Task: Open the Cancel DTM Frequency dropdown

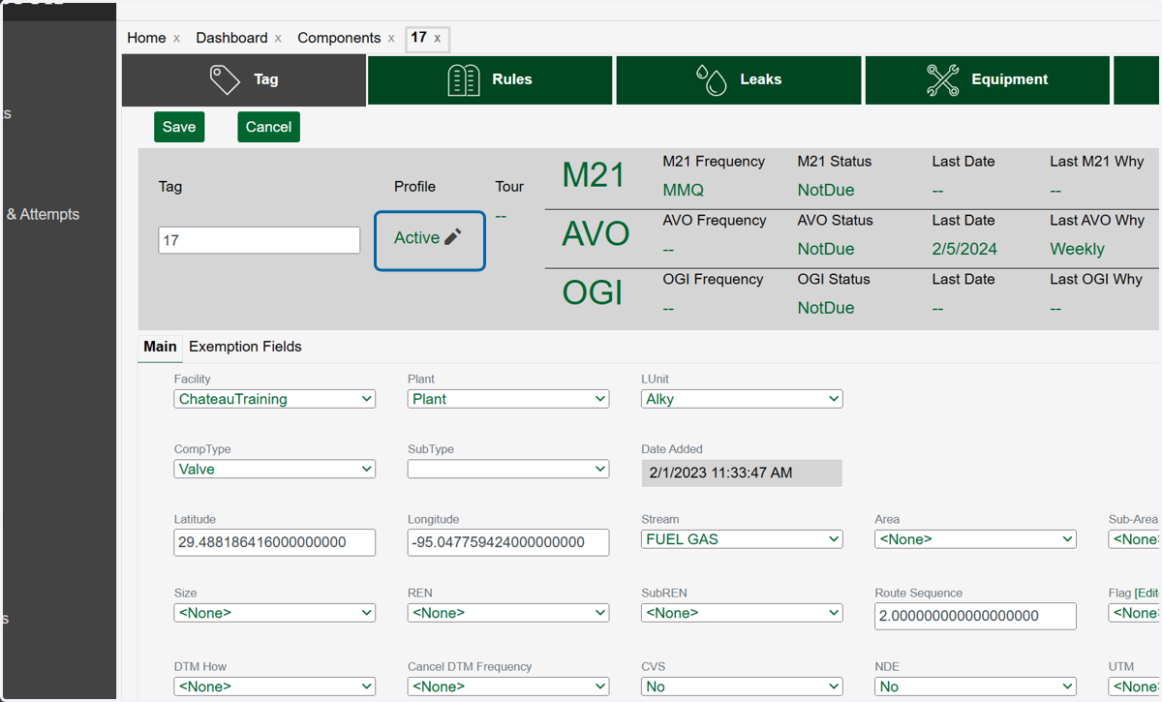Action: click(x=508, y=687)
